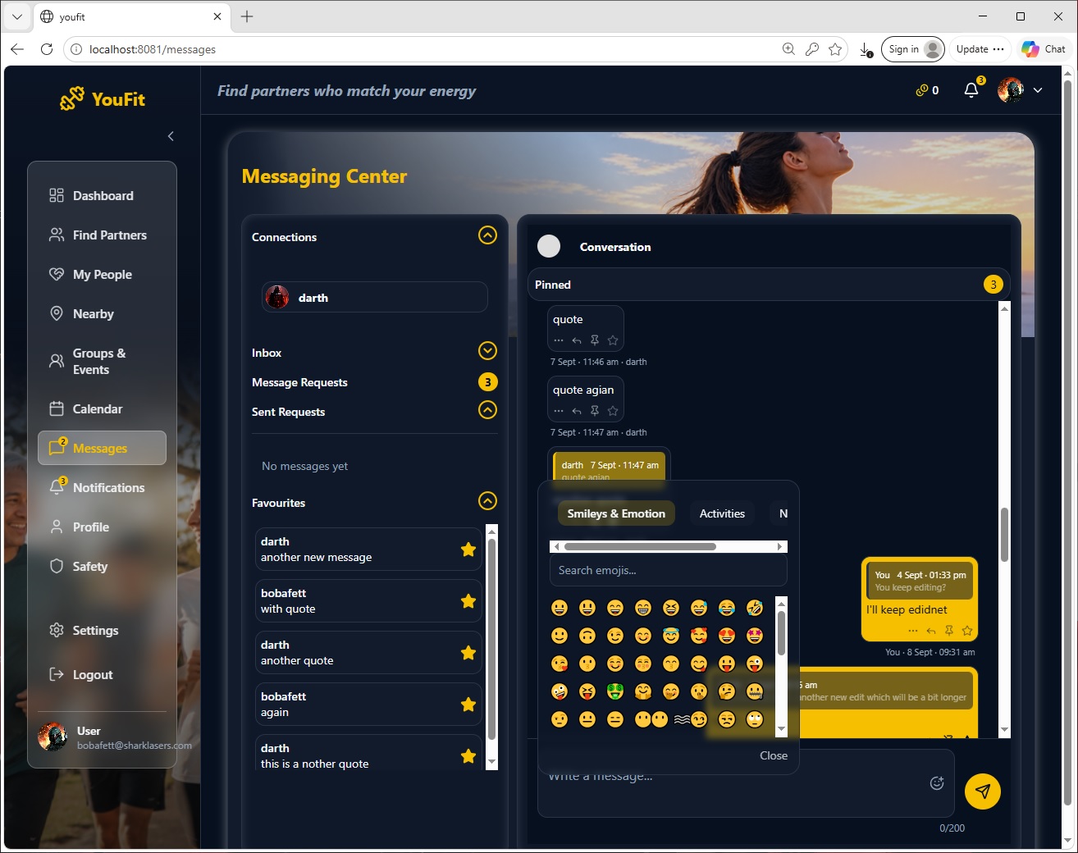Open the darth connection chat
The height and width of the screenshot is (853, 1078).
coord(375,298)
